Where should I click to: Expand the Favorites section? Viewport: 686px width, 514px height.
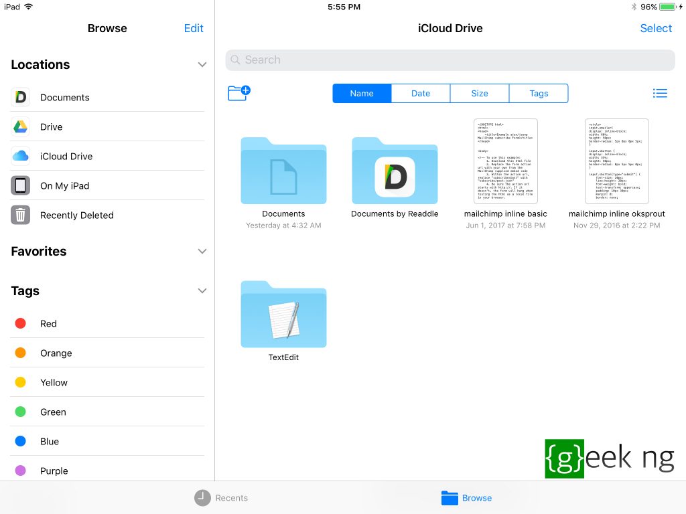202,252
